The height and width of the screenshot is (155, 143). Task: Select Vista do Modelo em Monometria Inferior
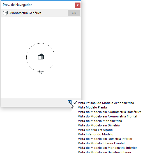point(107,148)
